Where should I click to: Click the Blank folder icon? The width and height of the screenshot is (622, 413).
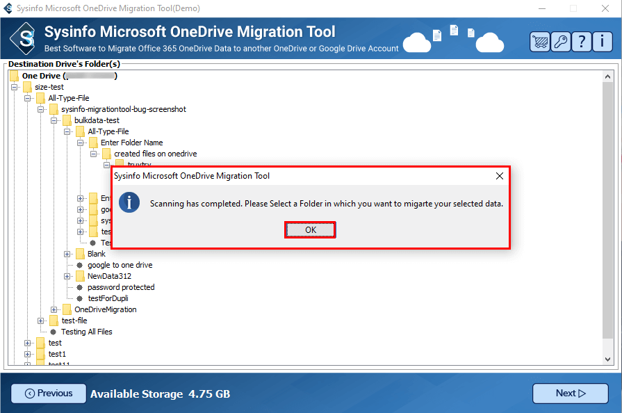(81, 254)
